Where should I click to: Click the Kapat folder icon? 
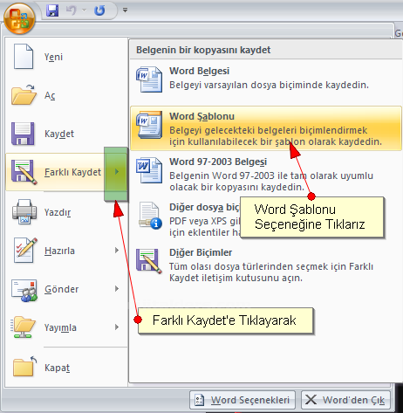24,366
